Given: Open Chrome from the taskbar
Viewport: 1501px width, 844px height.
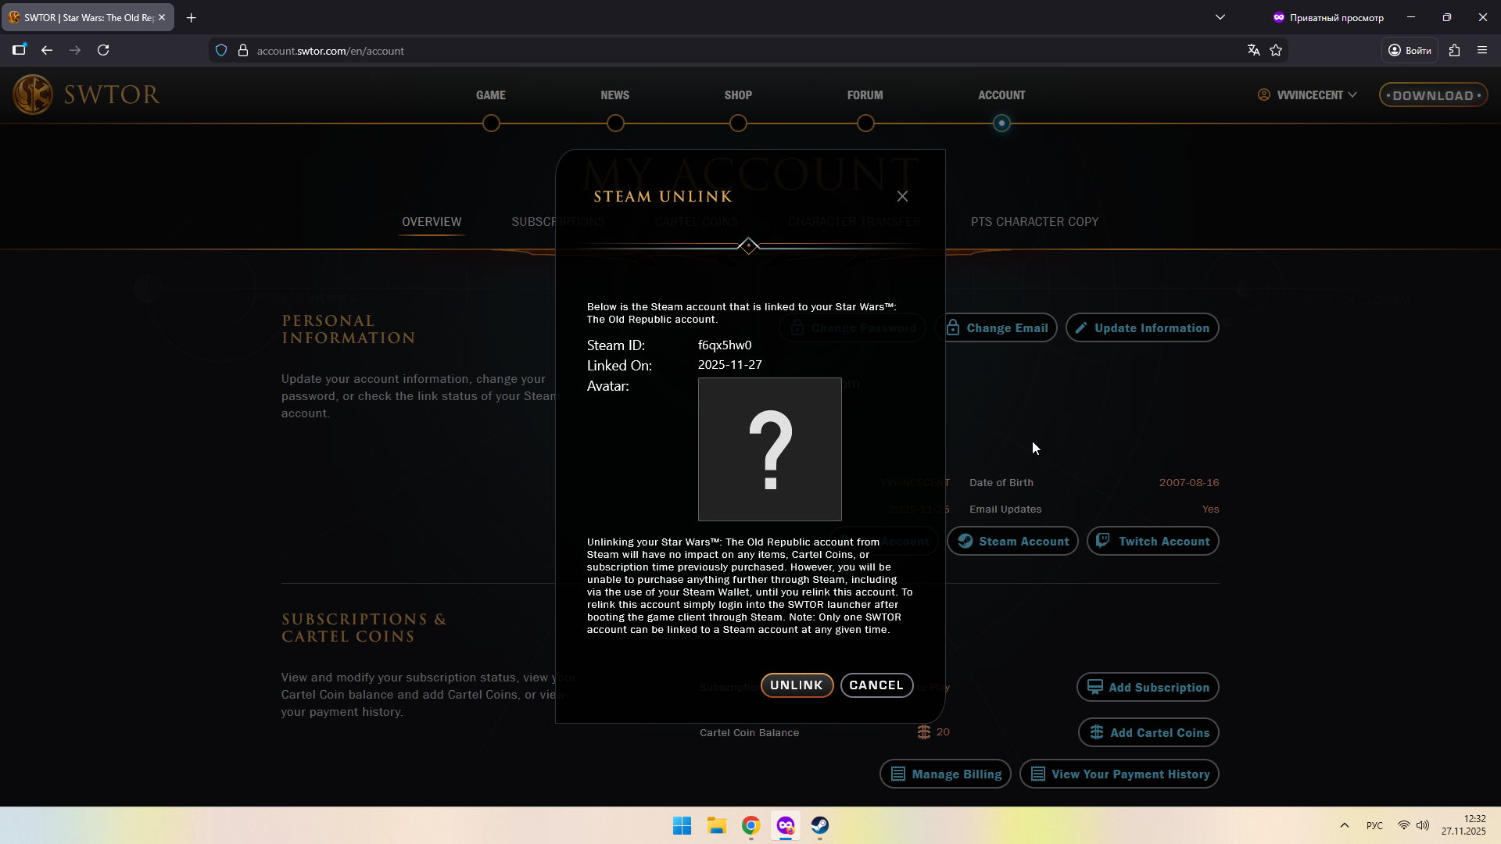Looking at the screenshot, I should (750, 825).
